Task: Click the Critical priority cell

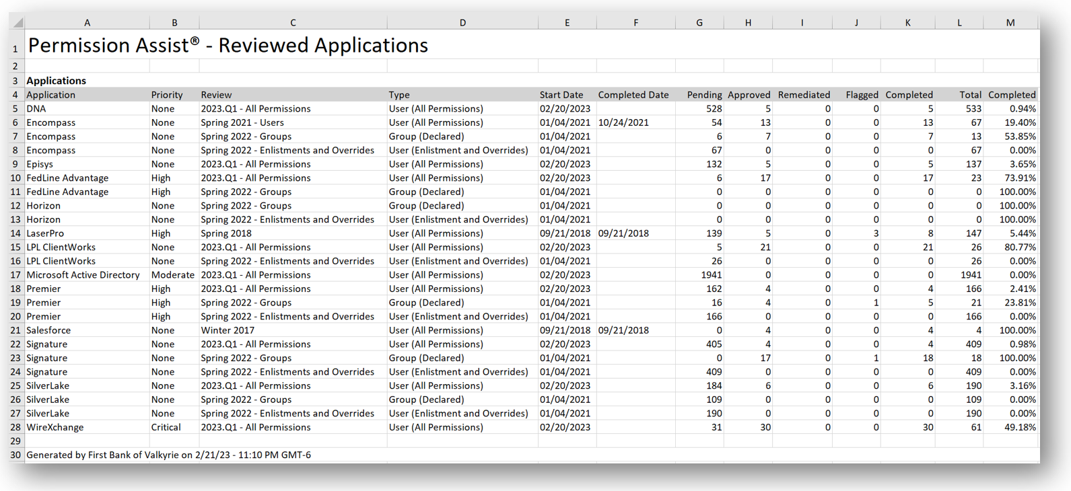Action: (166, 428)
